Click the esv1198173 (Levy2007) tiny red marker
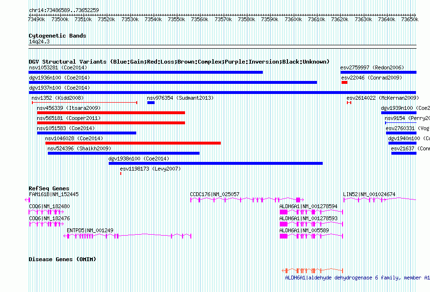430x292 pixels. [x=121, y=173]
